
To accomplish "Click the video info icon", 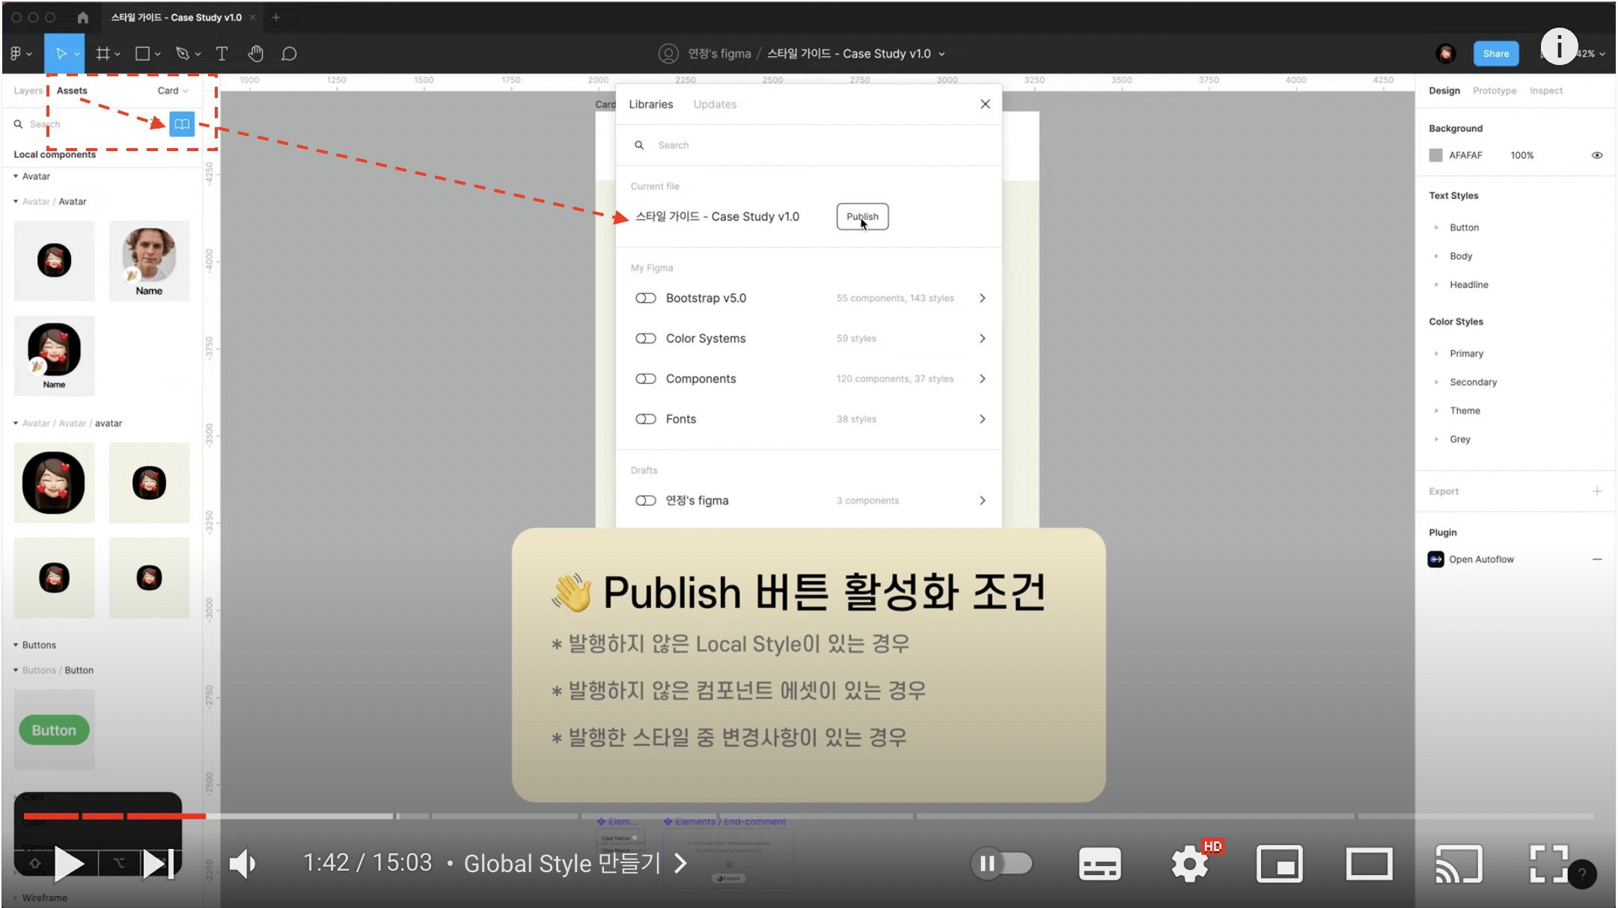I will [1560, 47].
